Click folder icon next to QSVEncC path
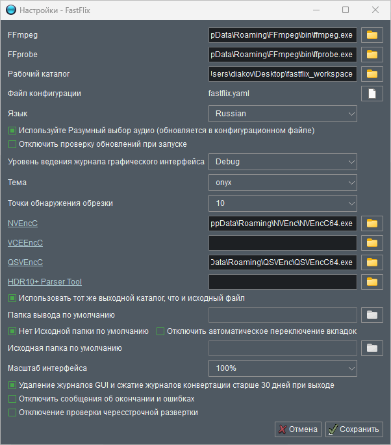 372,262
